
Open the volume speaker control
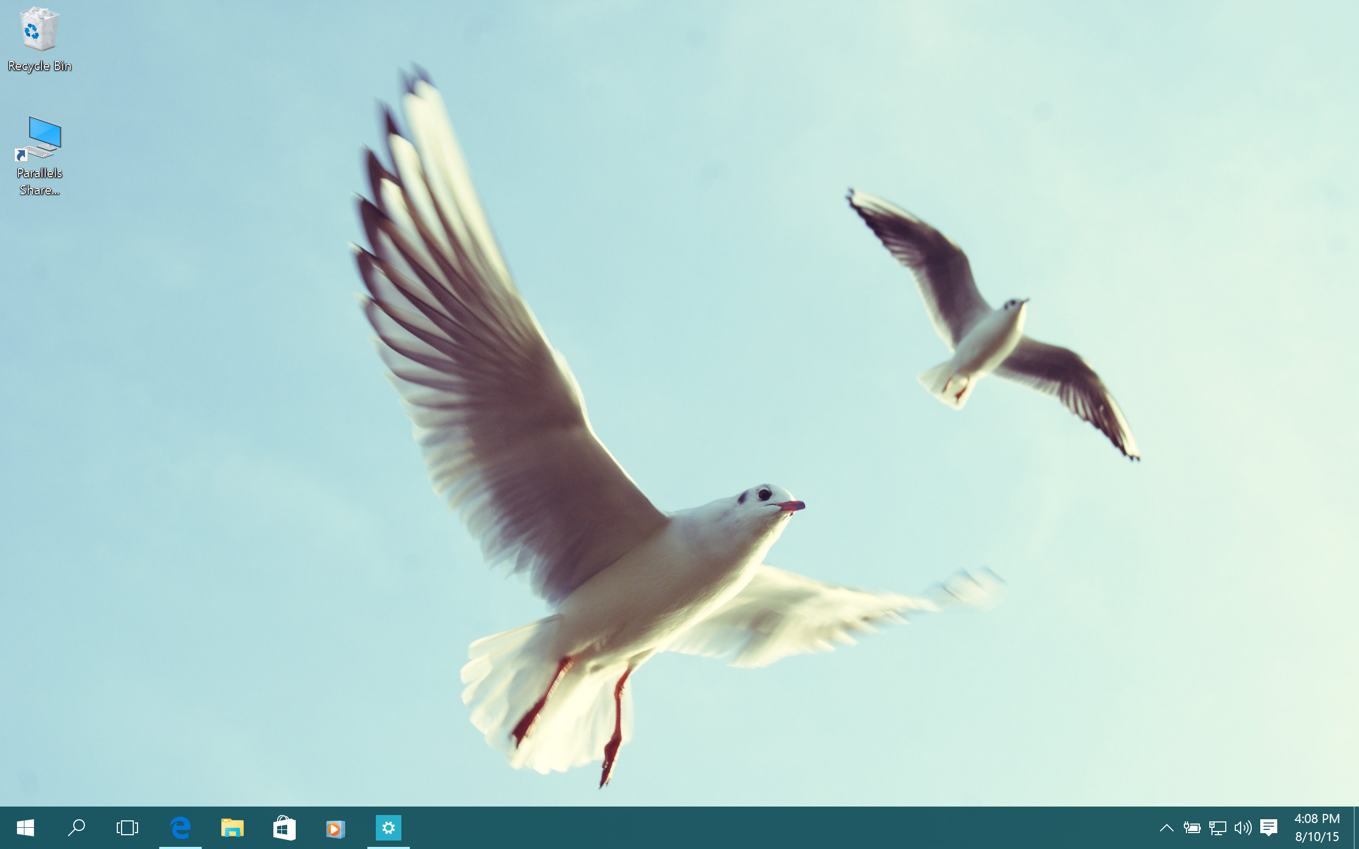[1243, 828]
